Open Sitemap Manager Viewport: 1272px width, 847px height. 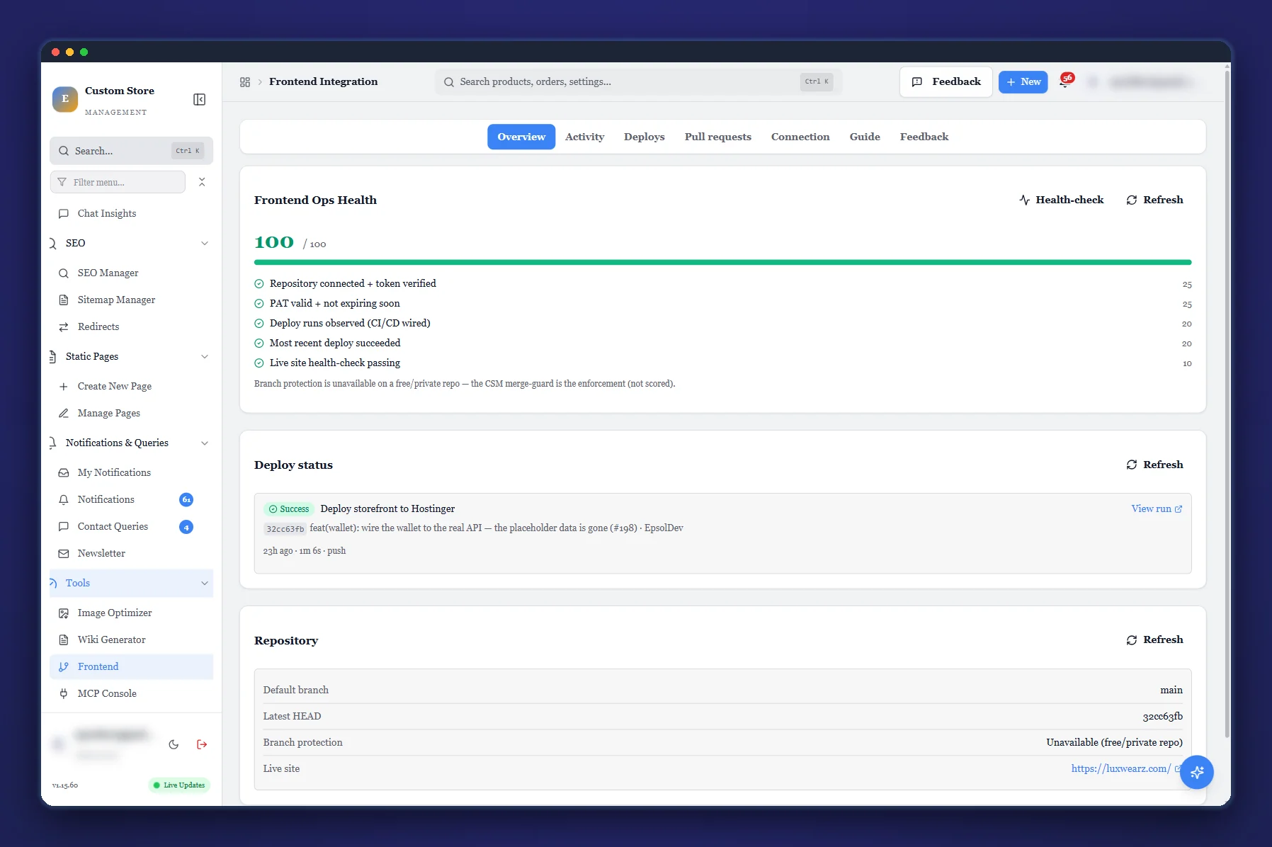(x=131, y=300)
